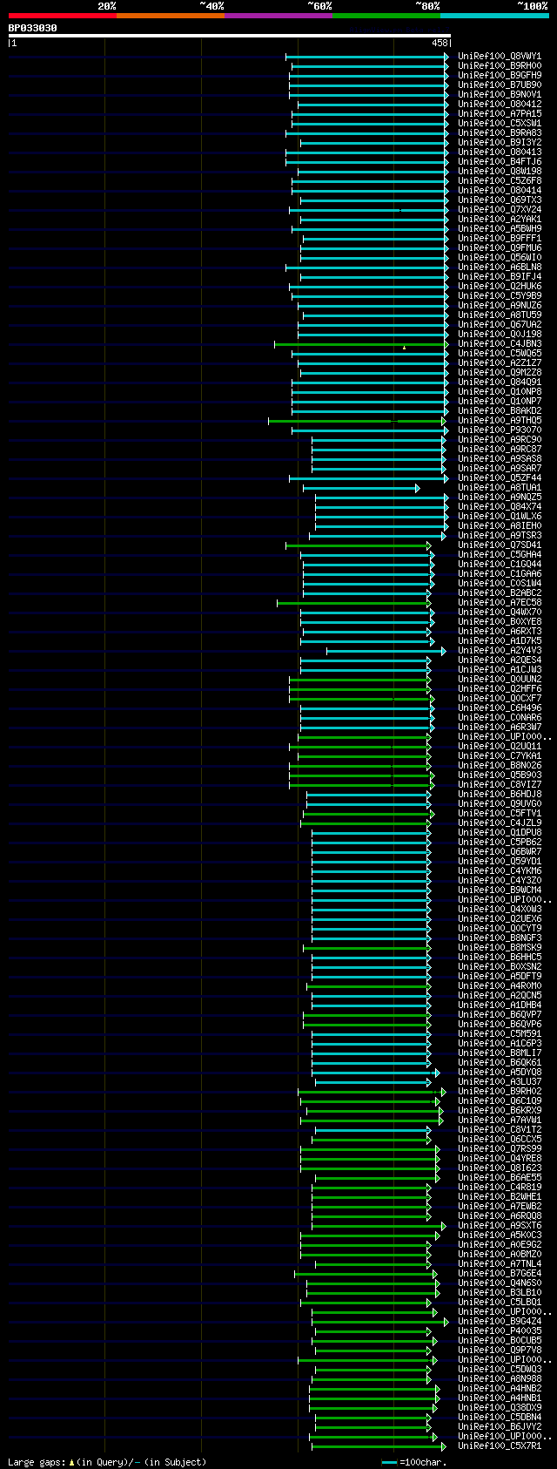Click the purple ~60% legend segment

pos(278,16)
